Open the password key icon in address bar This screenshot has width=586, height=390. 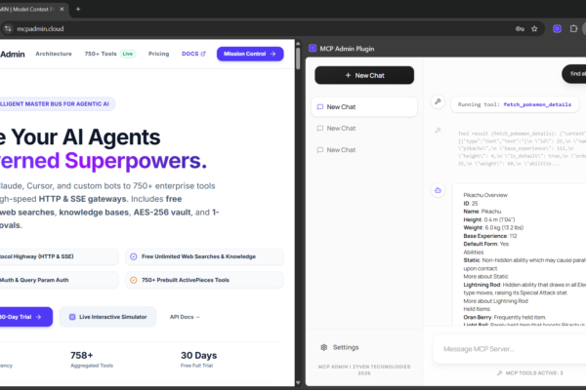tap(520, 28)
